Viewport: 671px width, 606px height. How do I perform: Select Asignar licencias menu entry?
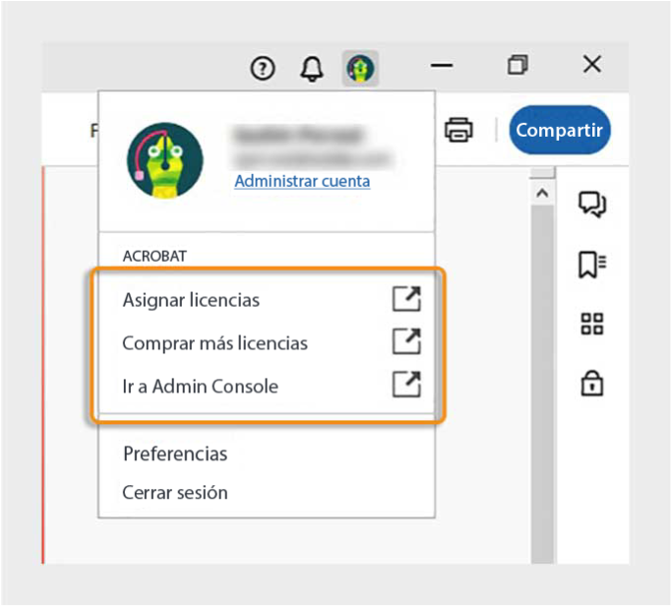click(267, 300)
